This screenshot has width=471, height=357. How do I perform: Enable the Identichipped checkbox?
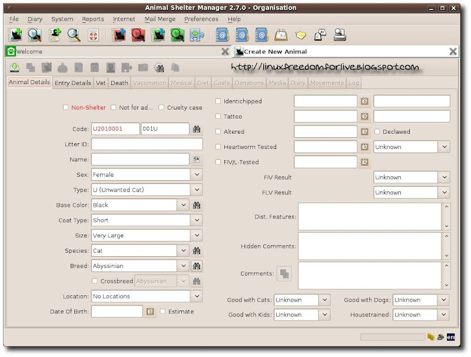[x=218, y=101]
